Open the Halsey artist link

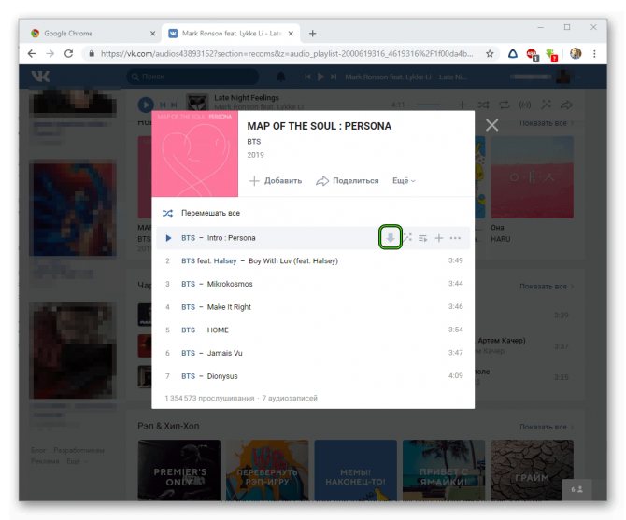click(225, 260)
